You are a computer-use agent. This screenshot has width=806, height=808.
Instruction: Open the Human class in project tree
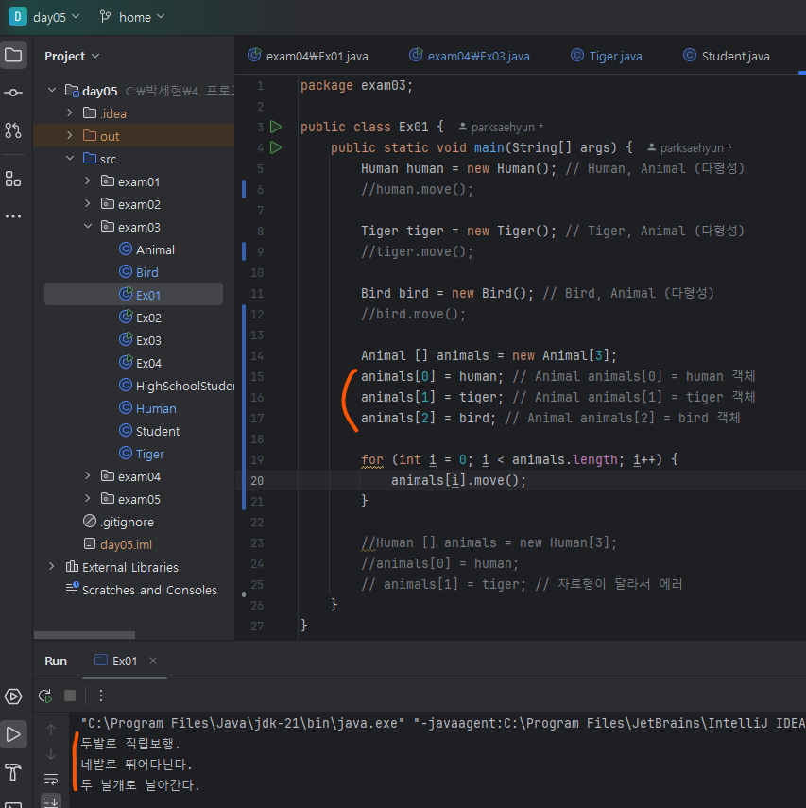click(x=155, y=408)
